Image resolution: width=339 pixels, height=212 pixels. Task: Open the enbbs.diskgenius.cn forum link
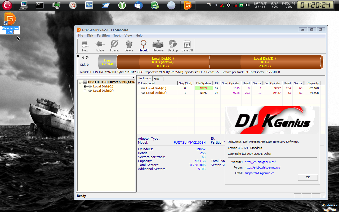coord(262,167)
